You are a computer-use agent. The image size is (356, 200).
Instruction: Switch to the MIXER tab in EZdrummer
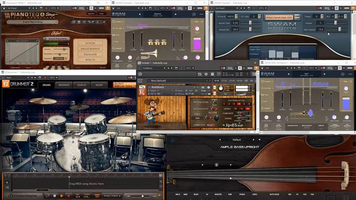tap(99, 85)
